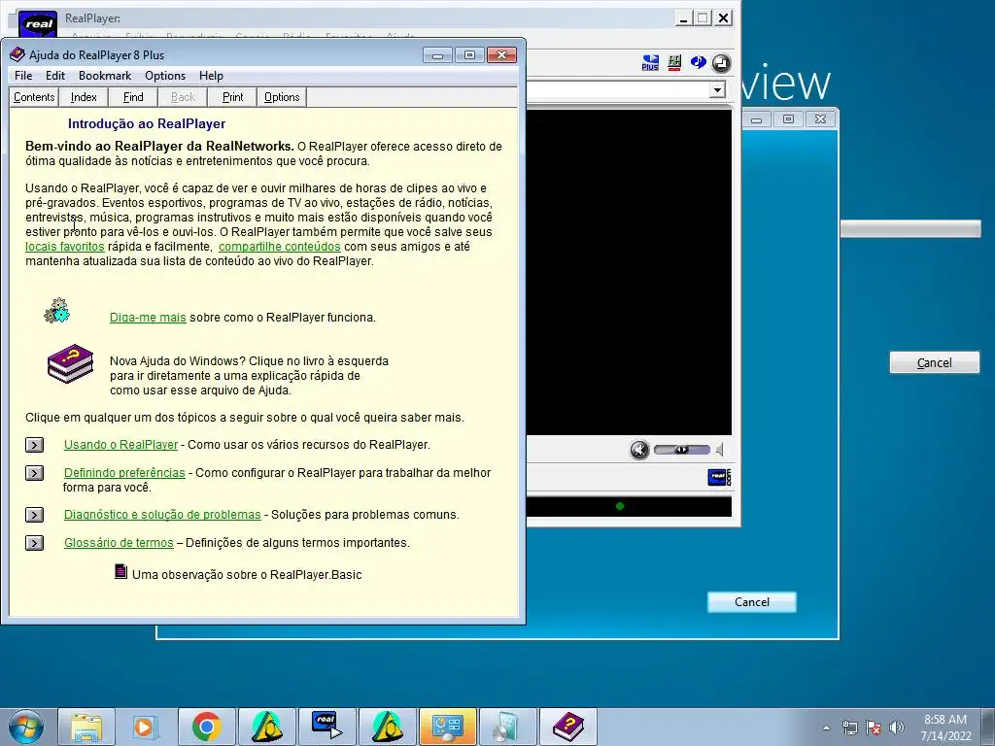Click arrow button beside Diagnóstico e solução
995x746 pixels.
(x=34, y=515)
